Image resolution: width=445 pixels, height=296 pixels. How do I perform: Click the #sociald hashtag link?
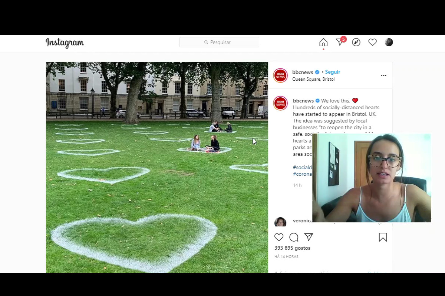[x=303, y=168]
